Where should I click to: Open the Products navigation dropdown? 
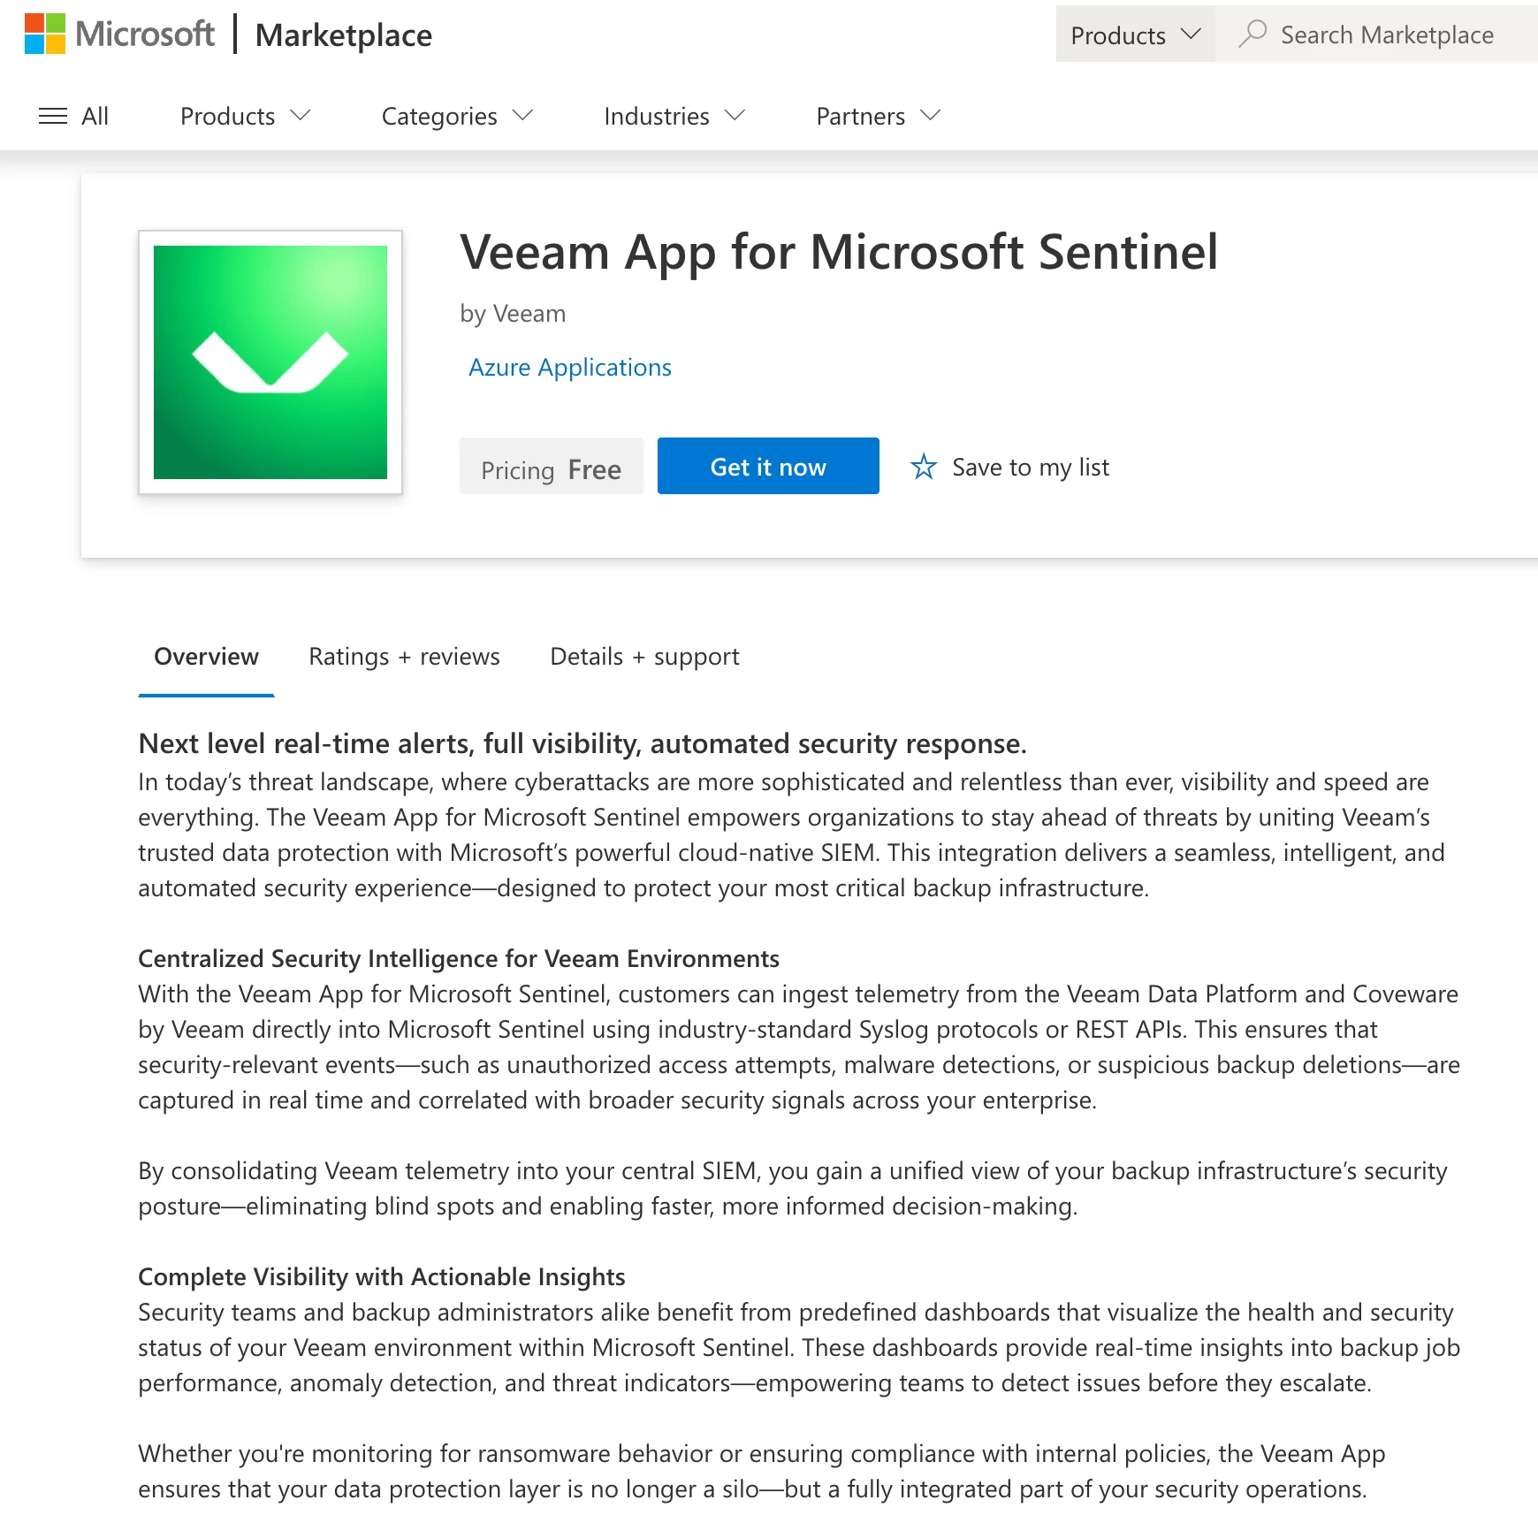point(245,116)
